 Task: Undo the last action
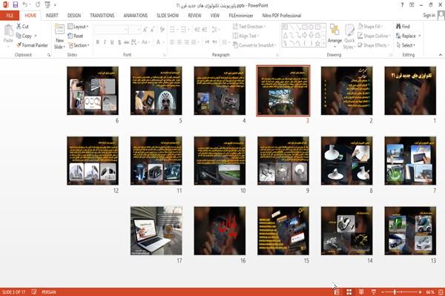click(x=25, y=5)
